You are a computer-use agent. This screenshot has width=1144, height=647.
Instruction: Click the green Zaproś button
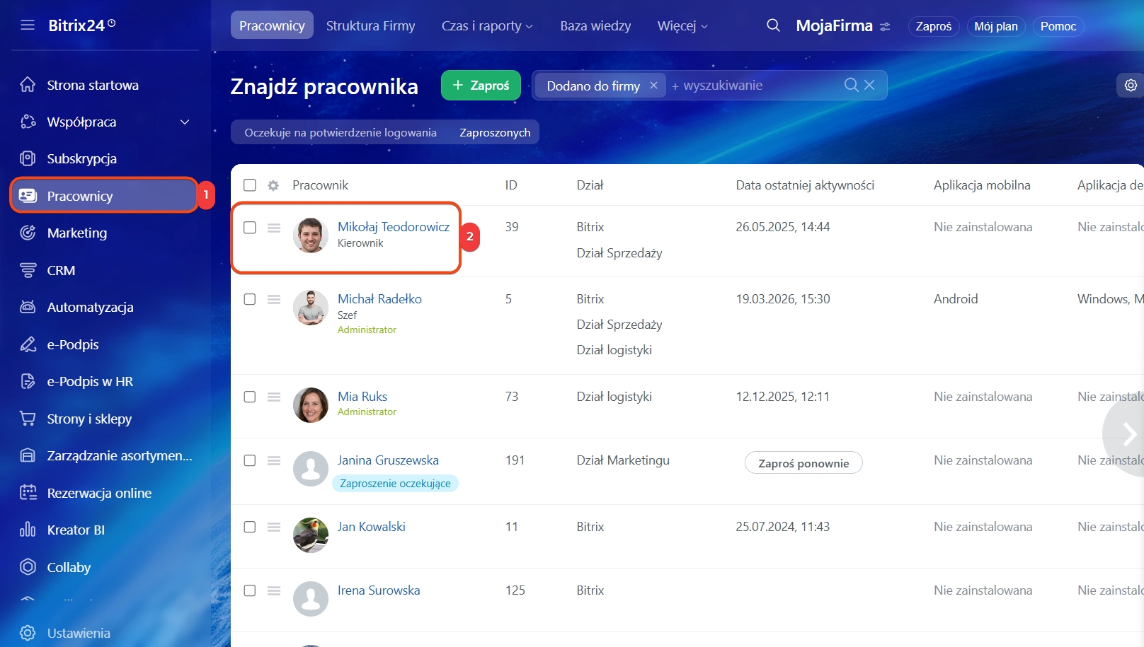pos(481,85)
